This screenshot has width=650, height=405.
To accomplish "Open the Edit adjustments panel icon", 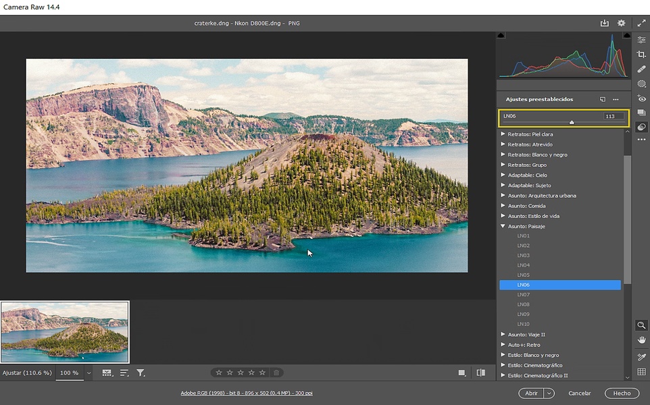I will coord(641,40).
